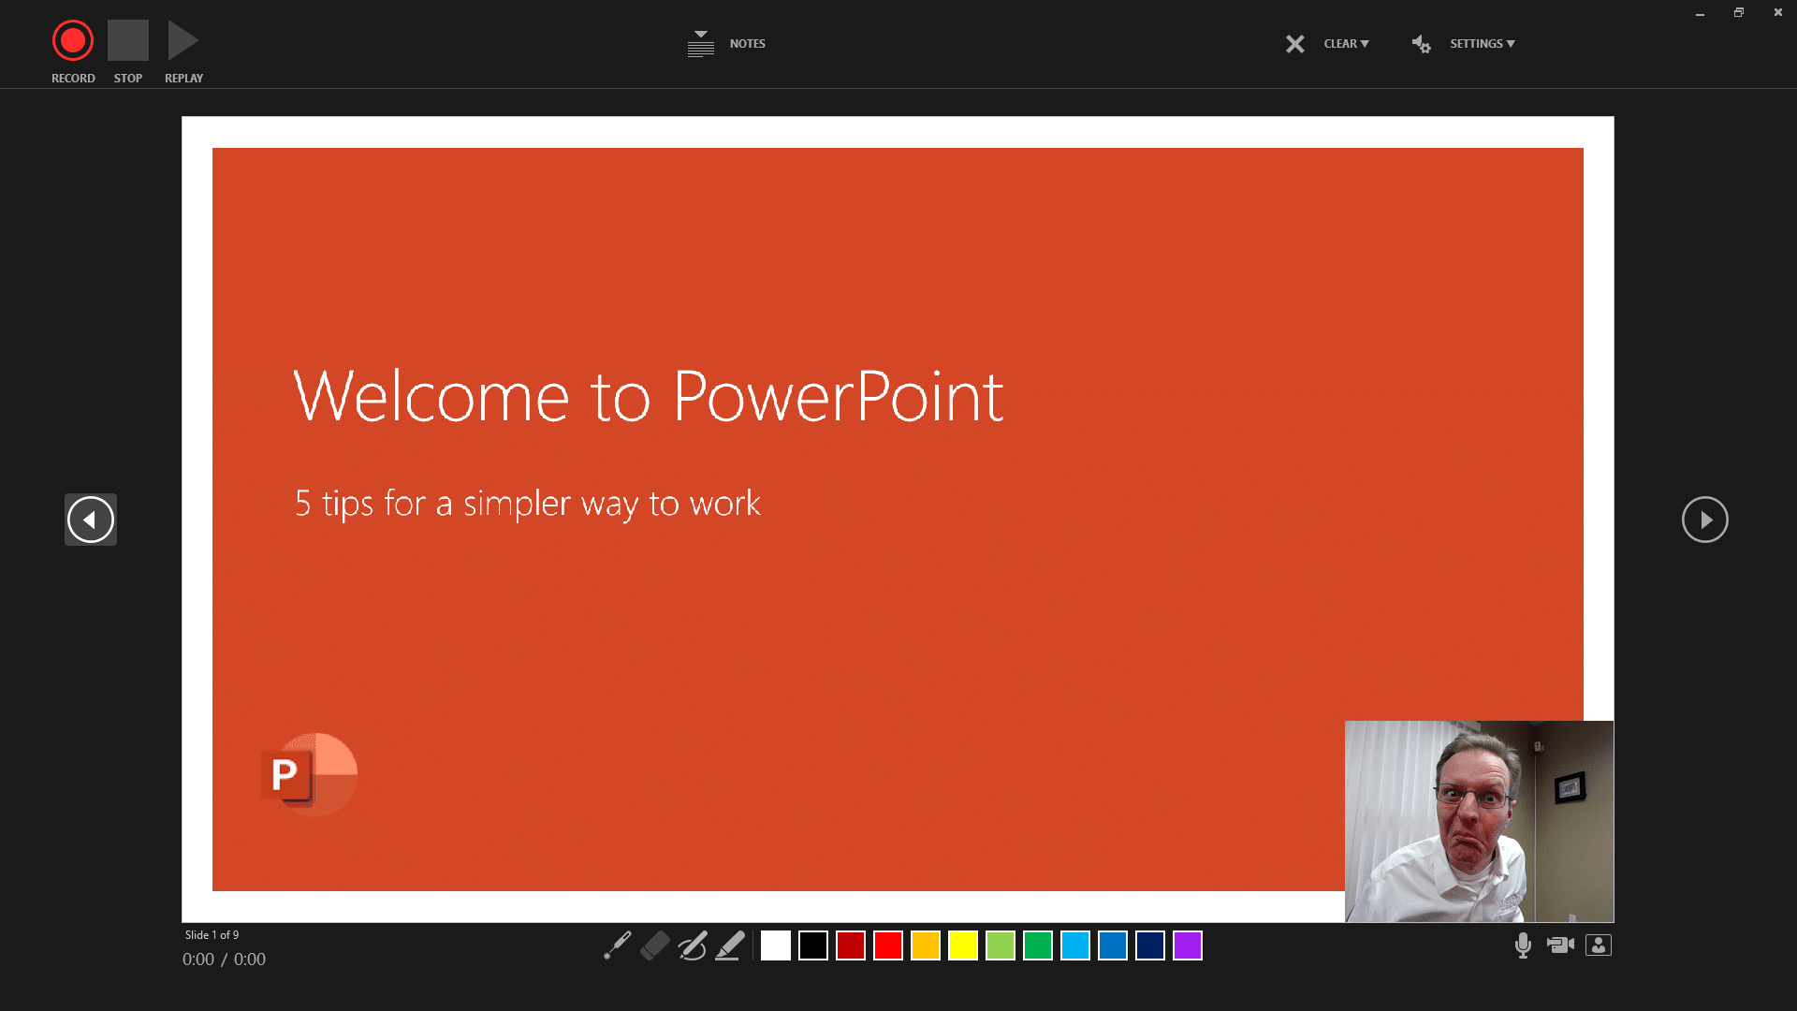Choose dark red ink color
Screen dimensions: 1797x1011
coord(851,945)
